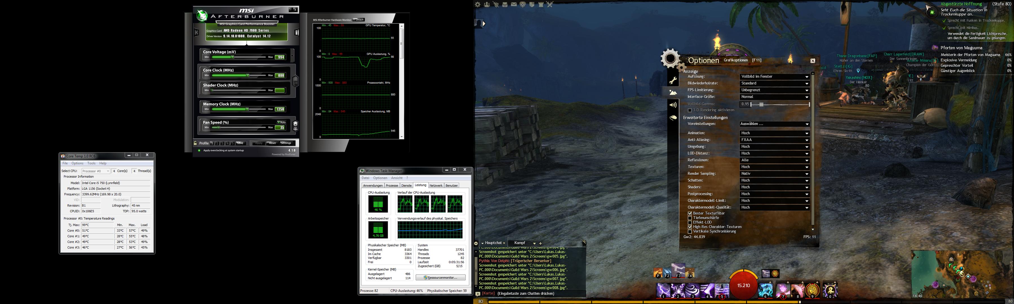Enable 'Effekt-LOD' checkbox
Image resolution: width=1014 pixels, height=304 pixels.
pyautogui.click(x=690, y=222)
